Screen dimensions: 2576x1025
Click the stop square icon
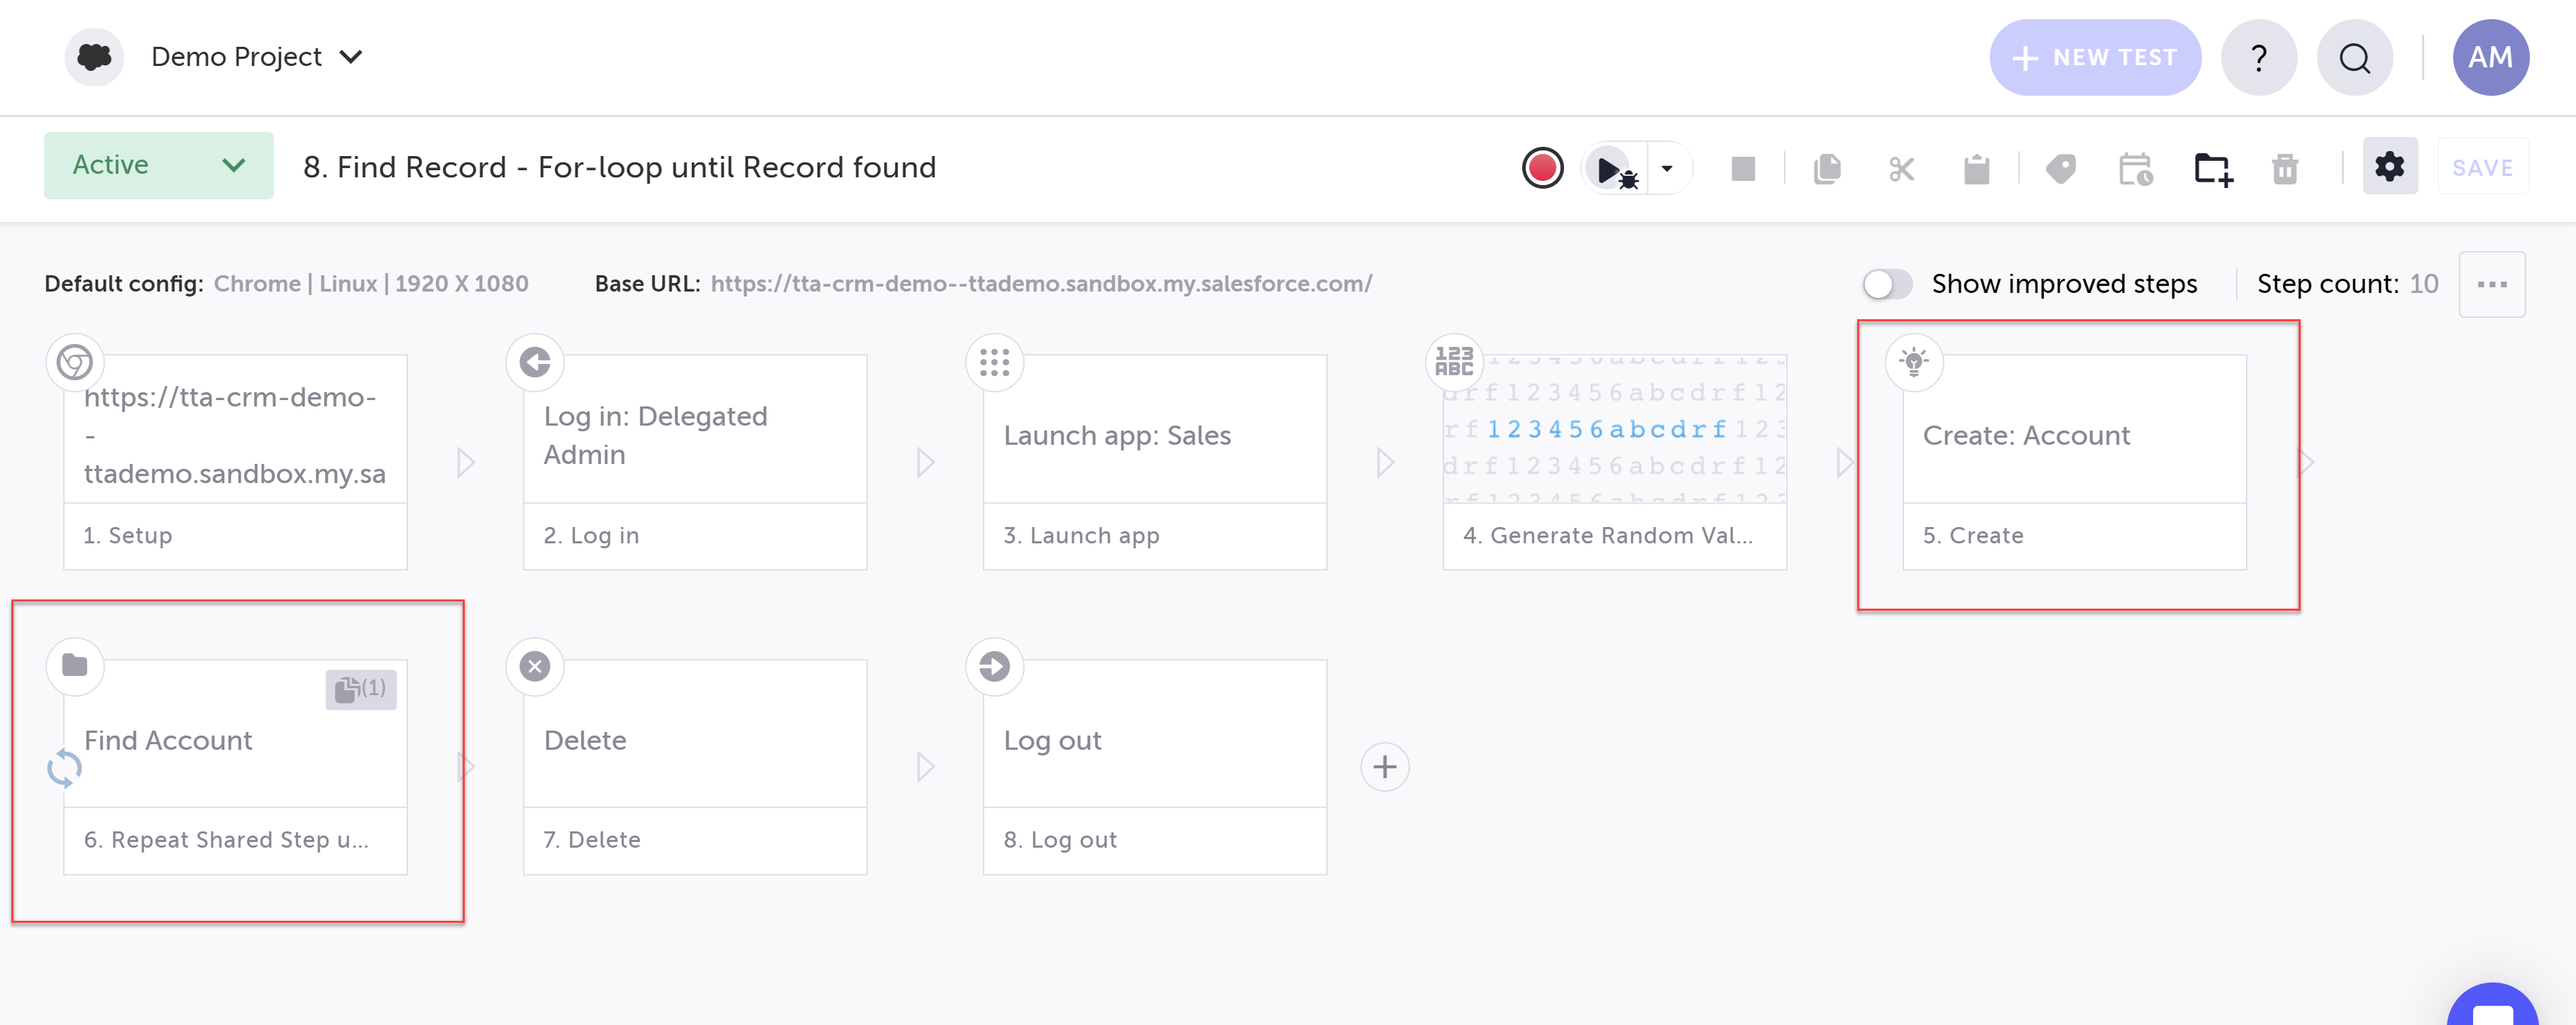pyautogui.click(x=1743, y=169)
